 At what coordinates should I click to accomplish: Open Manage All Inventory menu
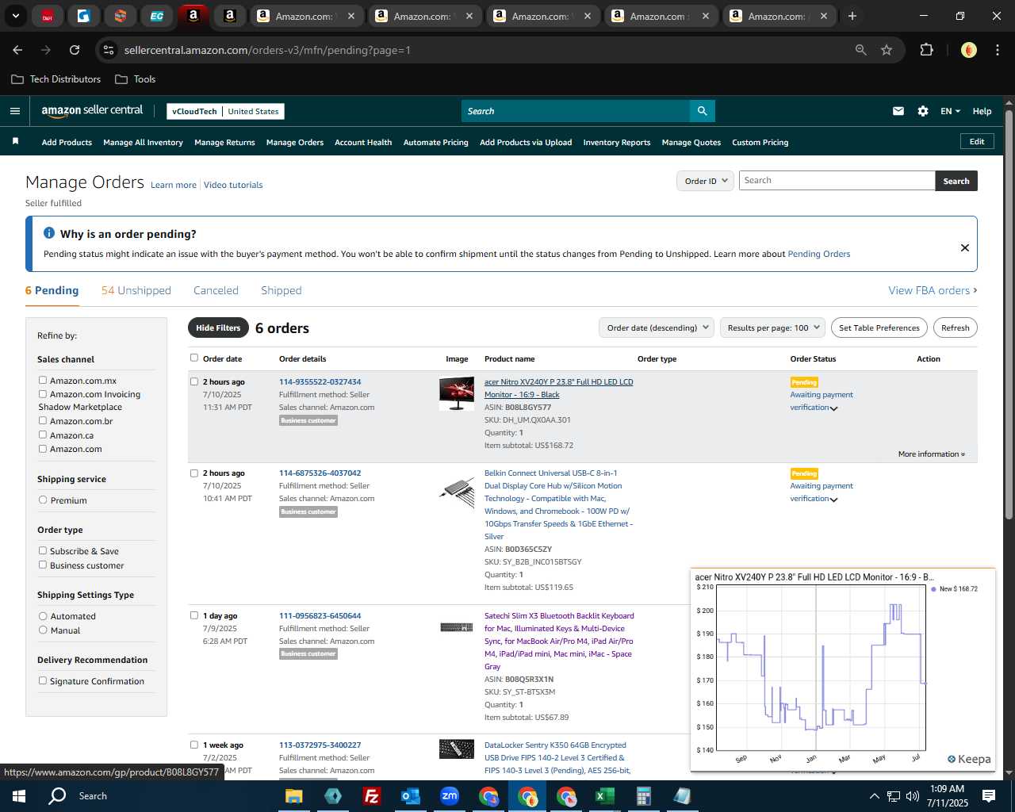click(x=143, y=143)
